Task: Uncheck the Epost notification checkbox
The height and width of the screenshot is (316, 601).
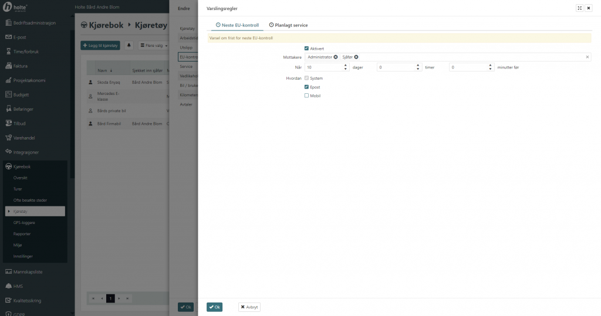Action: (306, 87)
